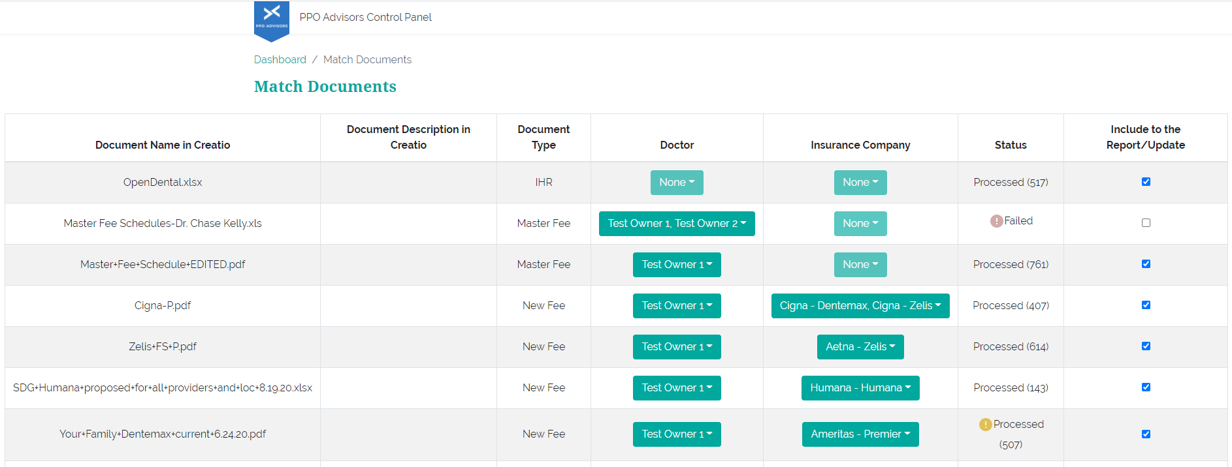Screen dimensions: 1232x467
Task: Check Include box for the Failed document
Action: tap(1146, 223)
